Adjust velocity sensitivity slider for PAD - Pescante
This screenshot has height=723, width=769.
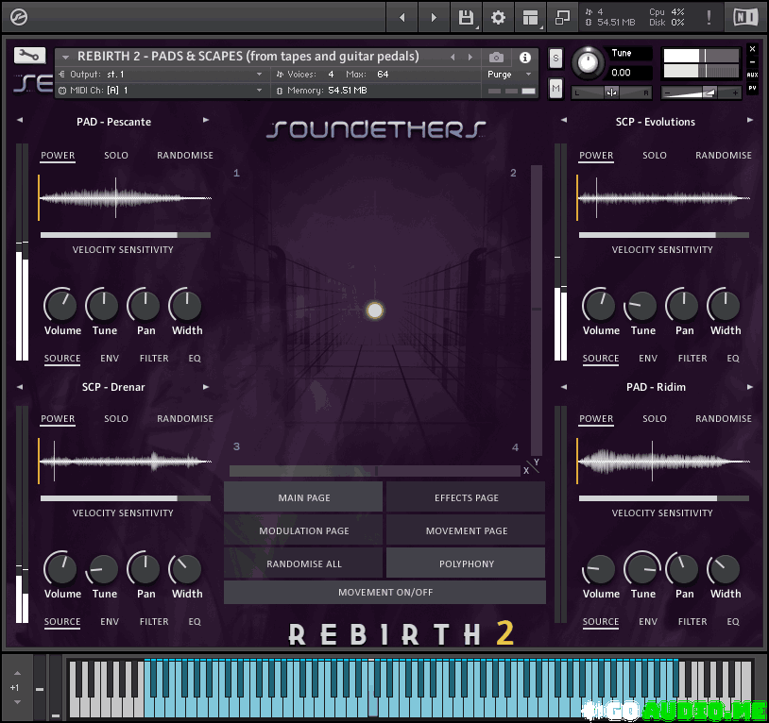(x=126, y=235)
